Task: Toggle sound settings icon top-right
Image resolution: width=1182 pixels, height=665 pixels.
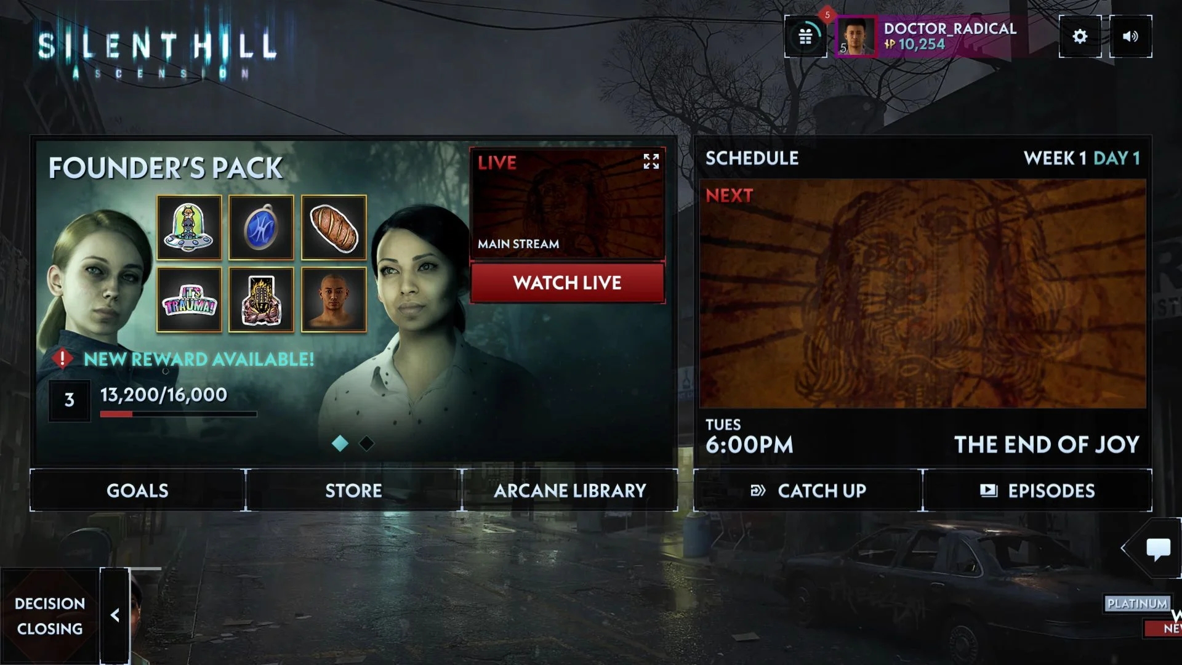Action: [1130, 36]
